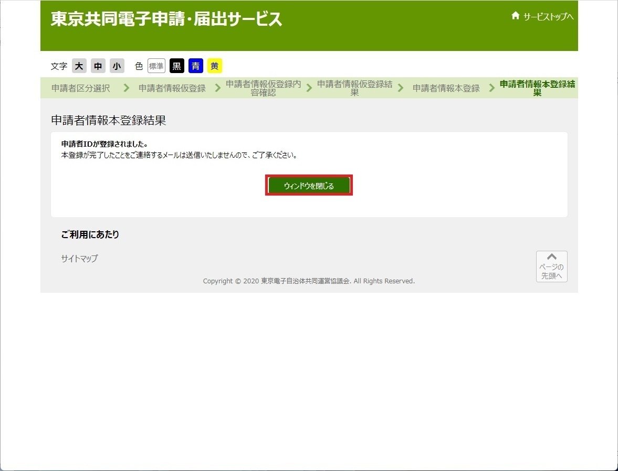This screenshot has height=471, width=618.
Task: Open the サイトマップ link
Action: (80, 259)
